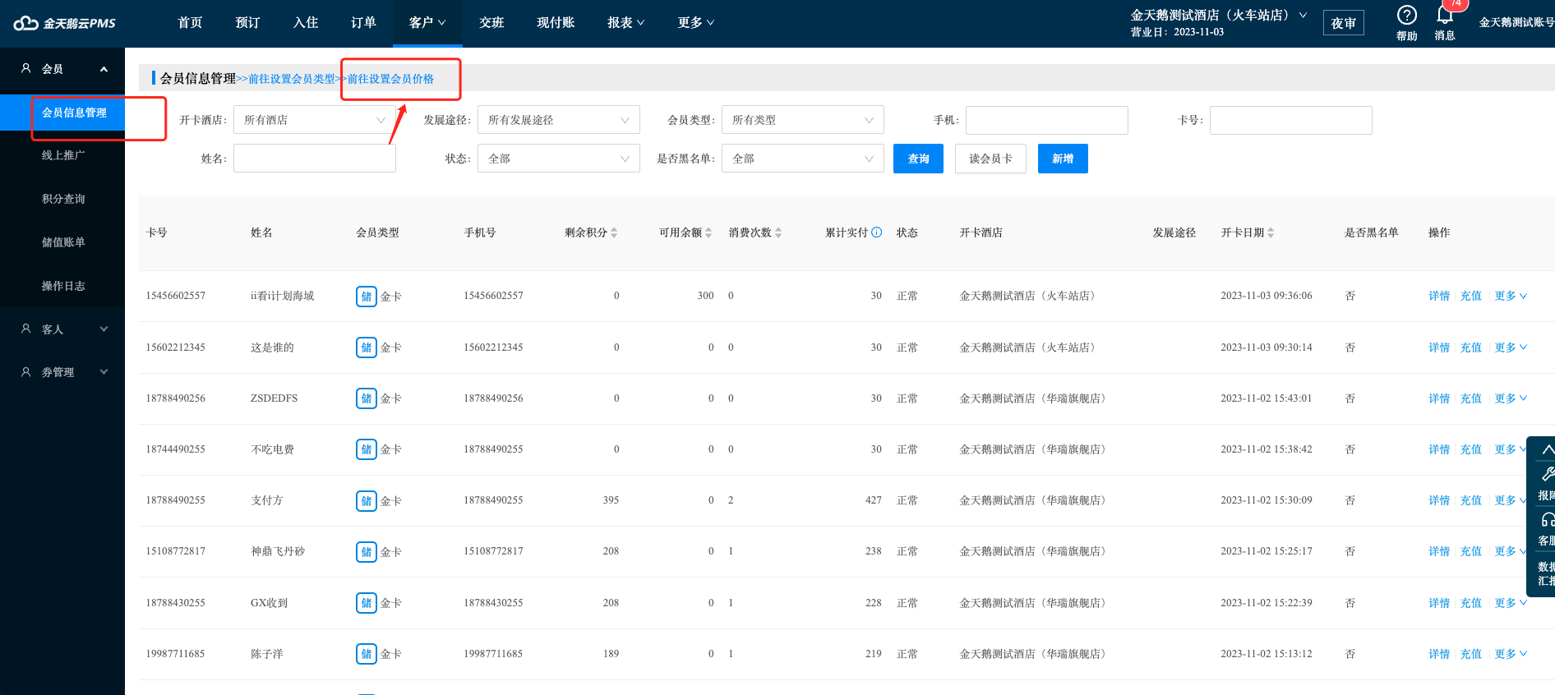This screenshot has width=1555, height=695.
Task: Click the 查询 search button
Action: click(918, 159)
